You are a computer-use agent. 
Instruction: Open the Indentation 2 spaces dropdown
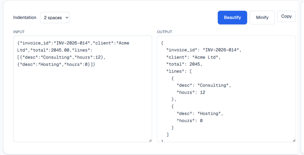[x=55, y=18]
